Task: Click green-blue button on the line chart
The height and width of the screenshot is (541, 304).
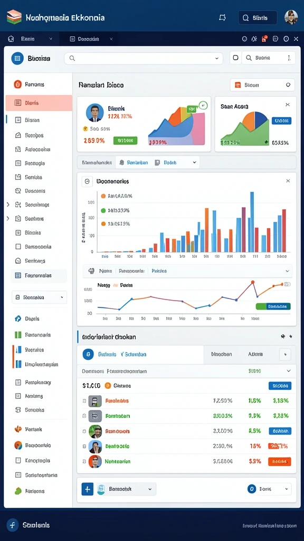Action: coord(273,306)
